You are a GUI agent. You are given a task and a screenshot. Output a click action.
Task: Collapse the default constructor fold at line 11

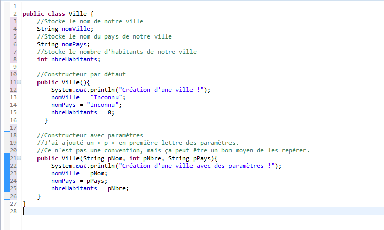point(19,82)
